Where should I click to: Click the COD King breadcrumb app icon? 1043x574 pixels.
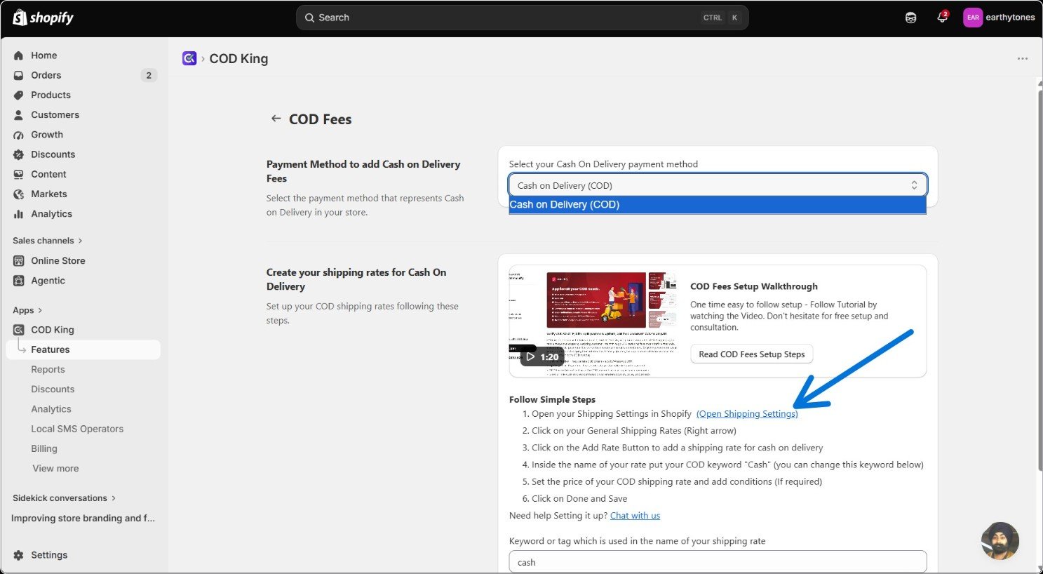189,58
